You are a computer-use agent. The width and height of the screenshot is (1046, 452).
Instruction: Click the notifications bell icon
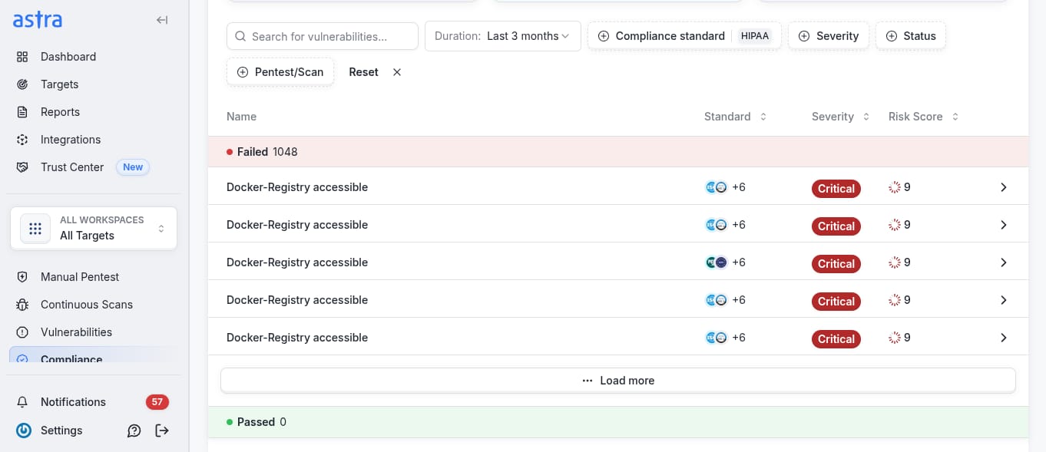tap(23, 402)
